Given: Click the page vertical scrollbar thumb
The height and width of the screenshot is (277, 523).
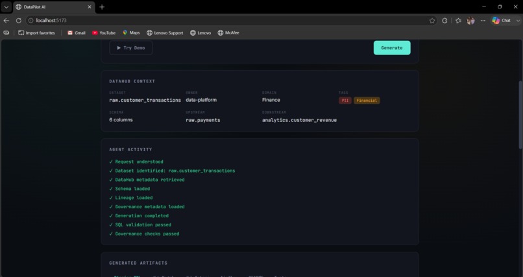Looking at the screenshot, I should pos(520,114).
